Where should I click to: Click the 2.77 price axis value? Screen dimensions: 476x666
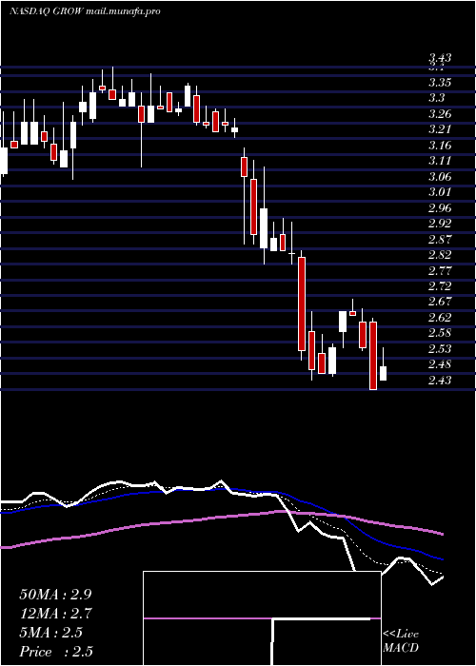pos(440,270)
